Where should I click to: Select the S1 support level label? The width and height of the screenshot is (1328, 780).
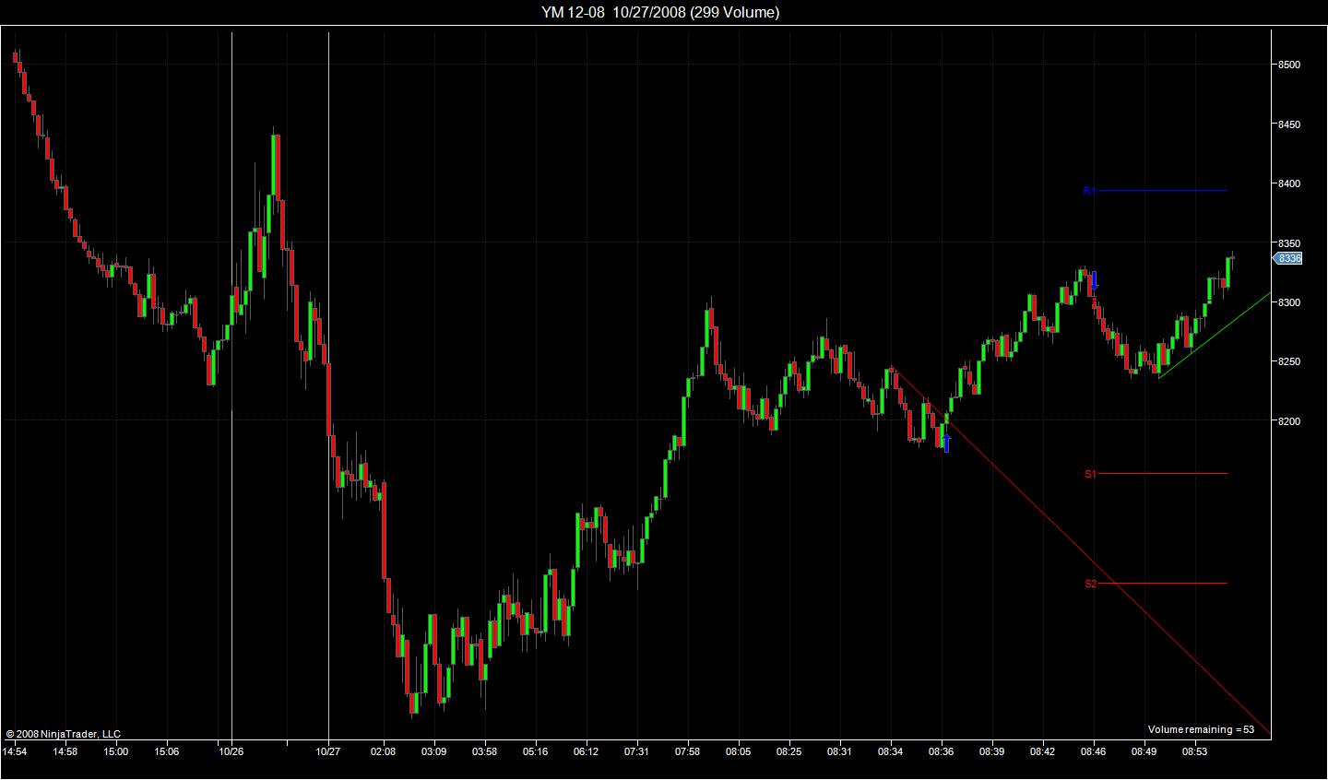[1090, 474]
